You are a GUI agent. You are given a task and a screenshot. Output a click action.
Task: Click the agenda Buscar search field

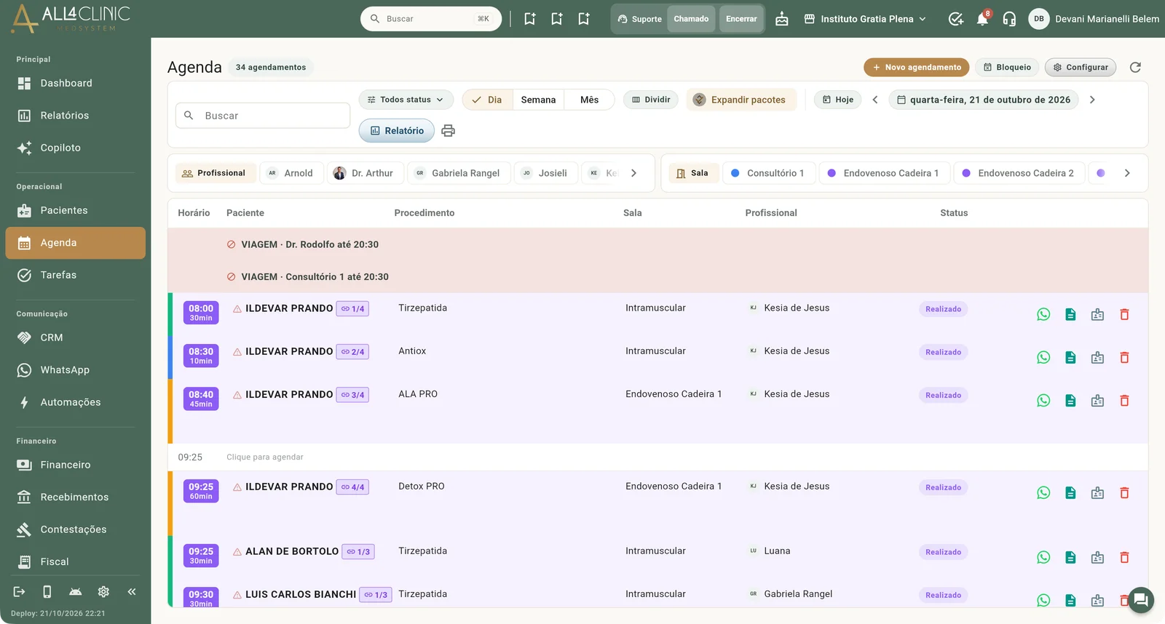[263, 116]
